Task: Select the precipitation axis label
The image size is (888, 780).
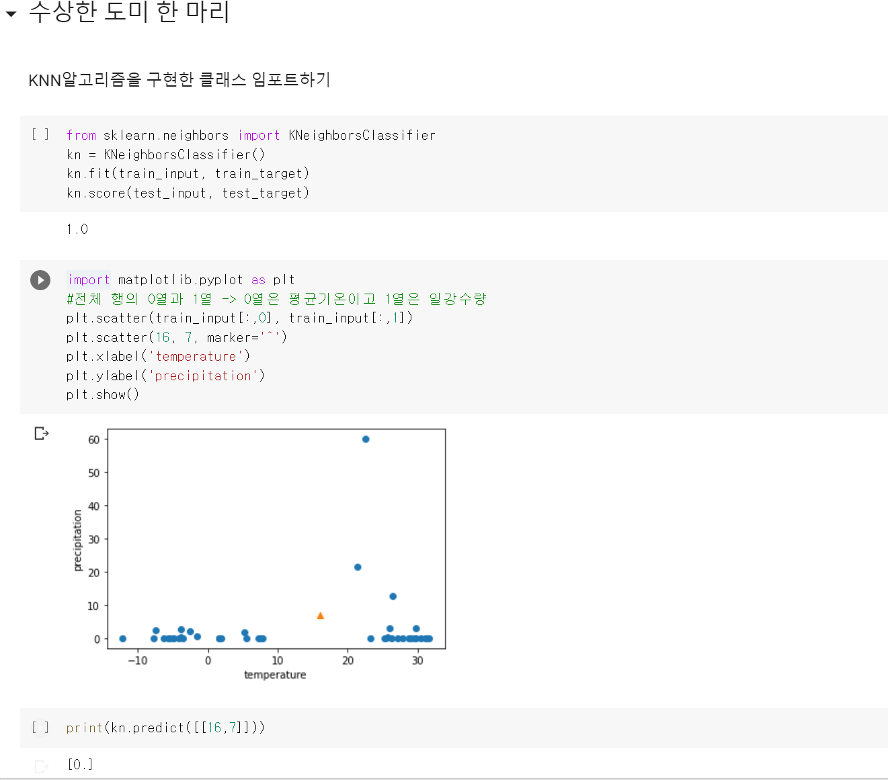Action: point(77,540)
